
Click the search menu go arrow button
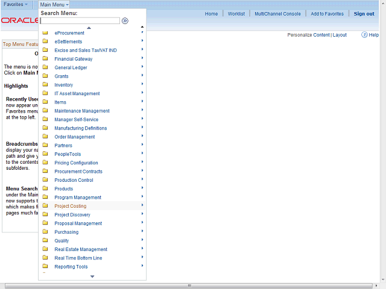[125, 21]
